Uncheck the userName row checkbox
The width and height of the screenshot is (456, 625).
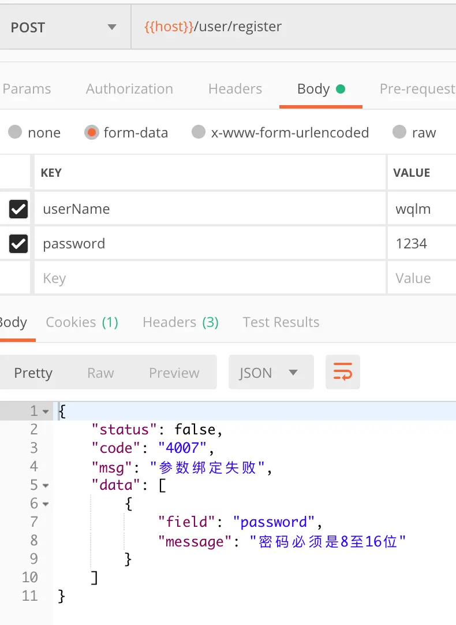(x=18, y=209)
